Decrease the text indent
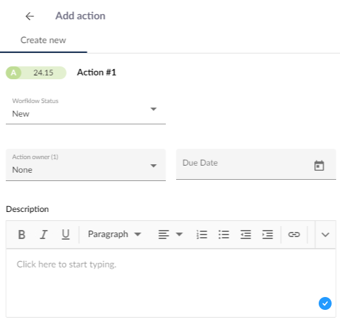 coord(246,235)
